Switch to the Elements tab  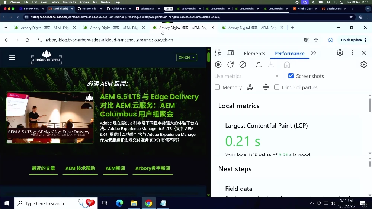point(254,54)
